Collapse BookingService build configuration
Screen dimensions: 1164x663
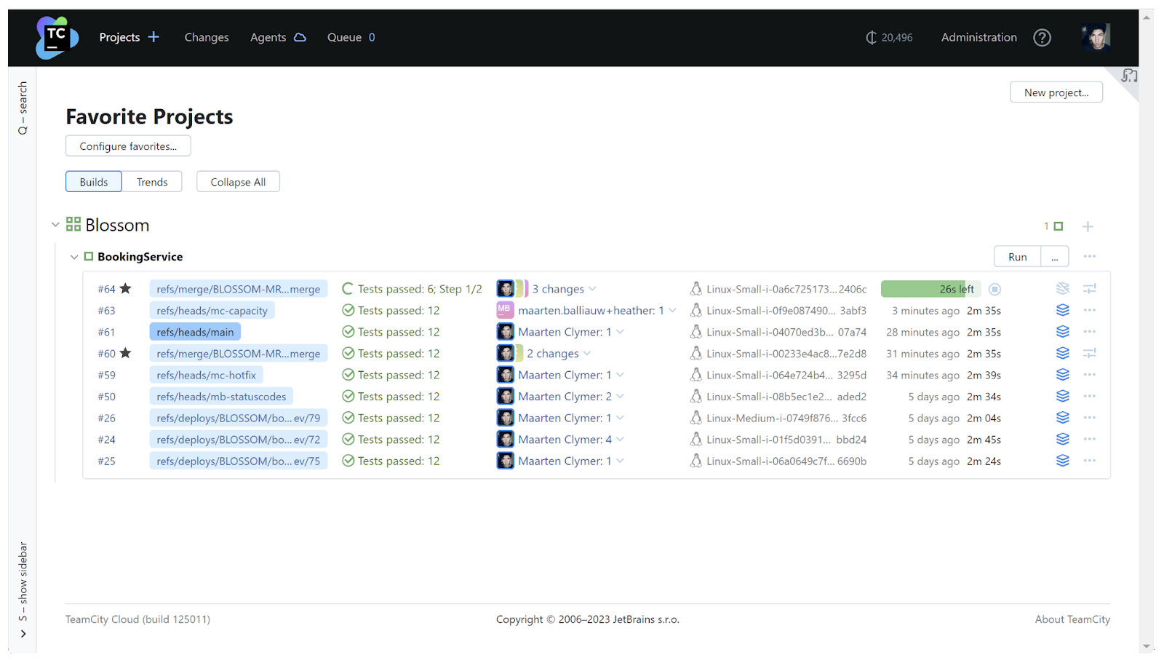73,257
